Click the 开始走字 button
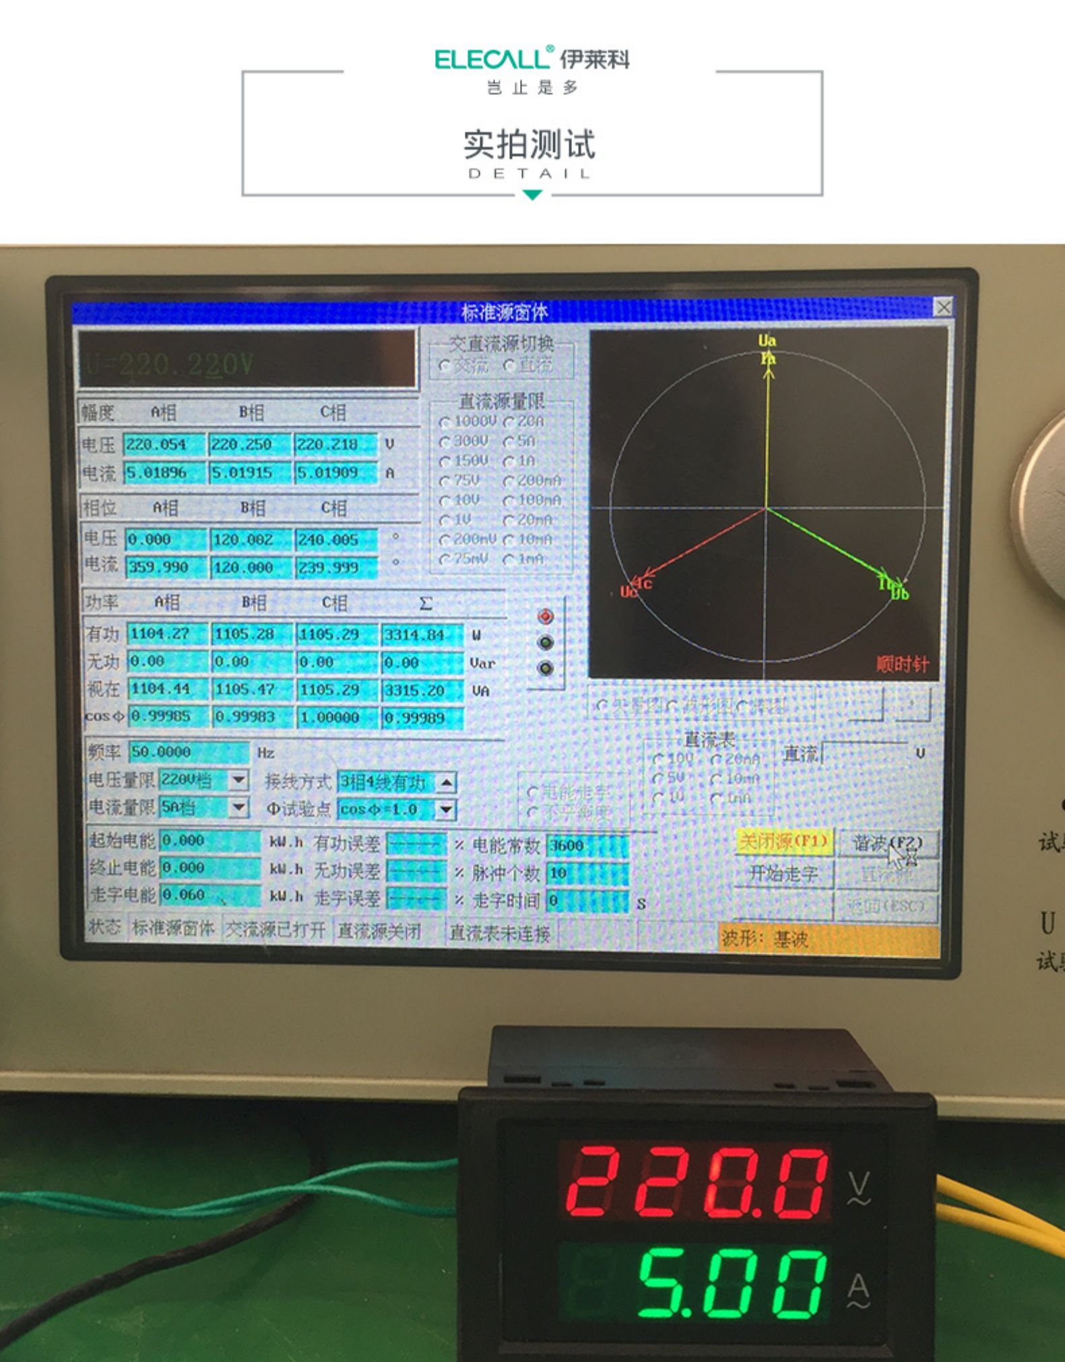This screenshot has width=1065, height=1362. (x=783, y=874)
